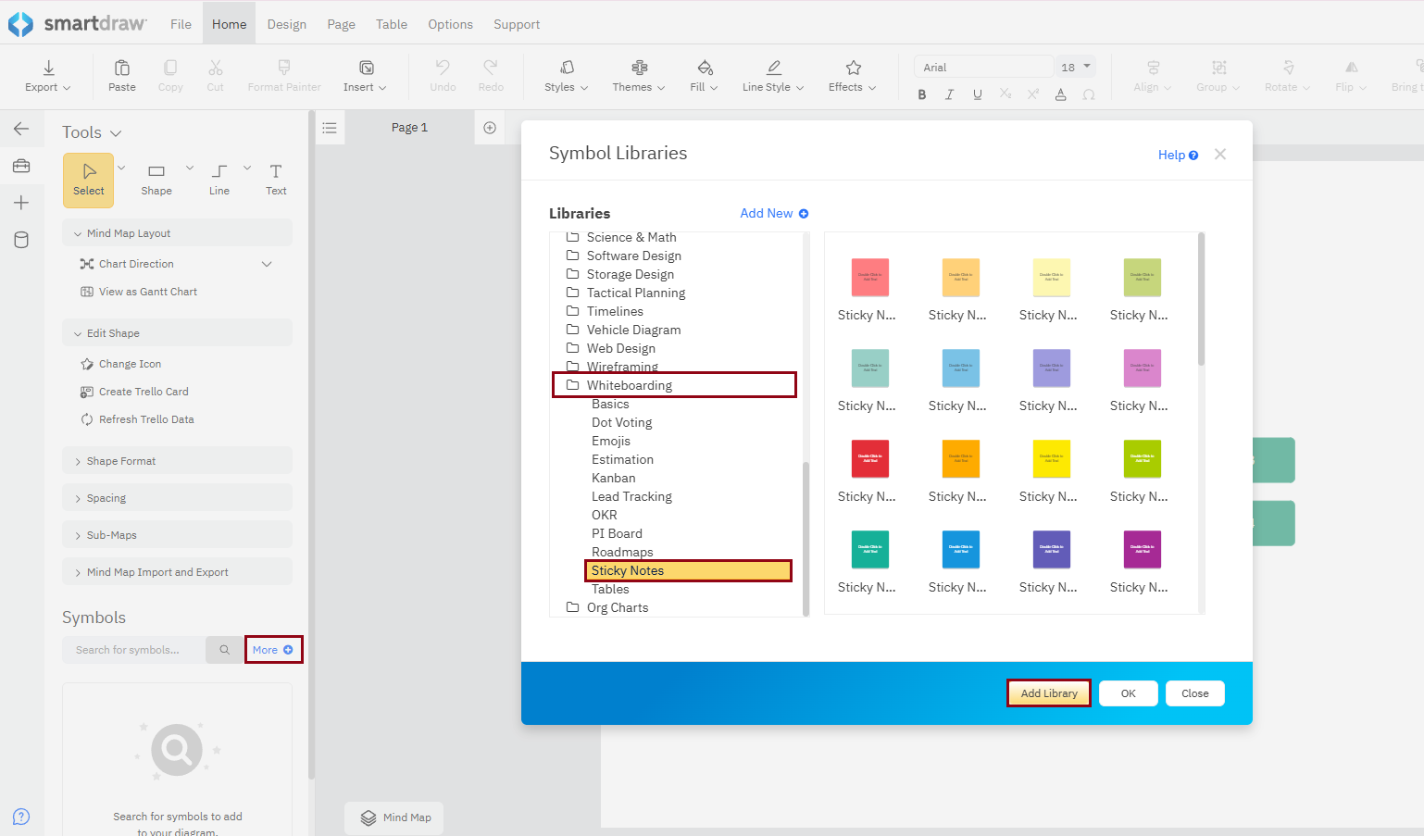
Task: Select the bright red sticky note swatch
Action: (869, 459)
